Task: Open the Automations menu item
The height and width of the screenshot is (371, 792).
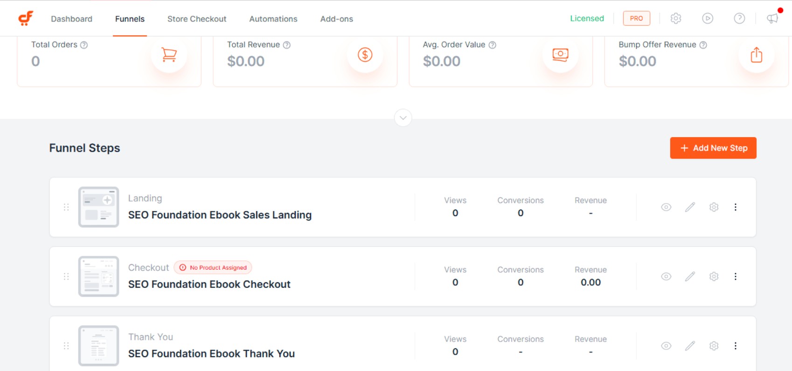Action: (x=273, y=19)
